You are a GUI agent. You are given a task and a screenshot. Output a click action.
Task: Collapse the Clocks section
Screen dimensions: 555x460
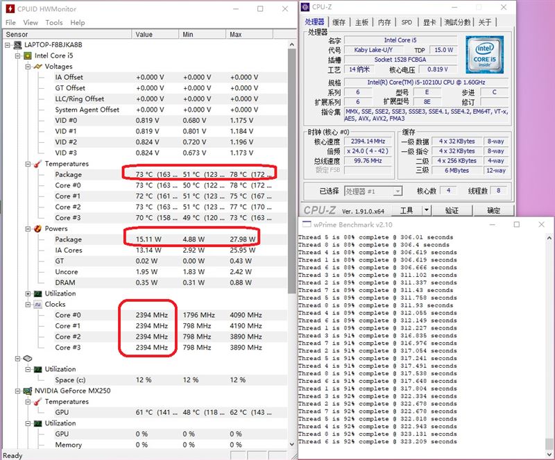[x=28, y=304]
